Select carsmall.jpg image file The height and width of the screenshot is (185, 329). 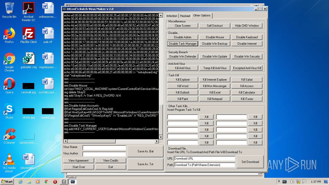[x=29, y=88]
